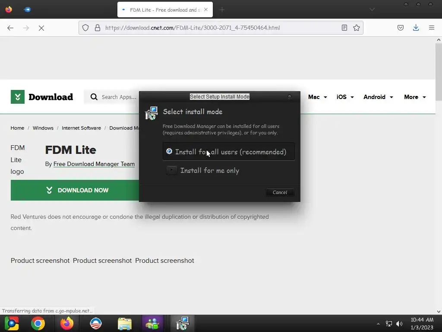The image size is (442, 332).
Task: Open a new tab with plus button
Action: point(222,10)
